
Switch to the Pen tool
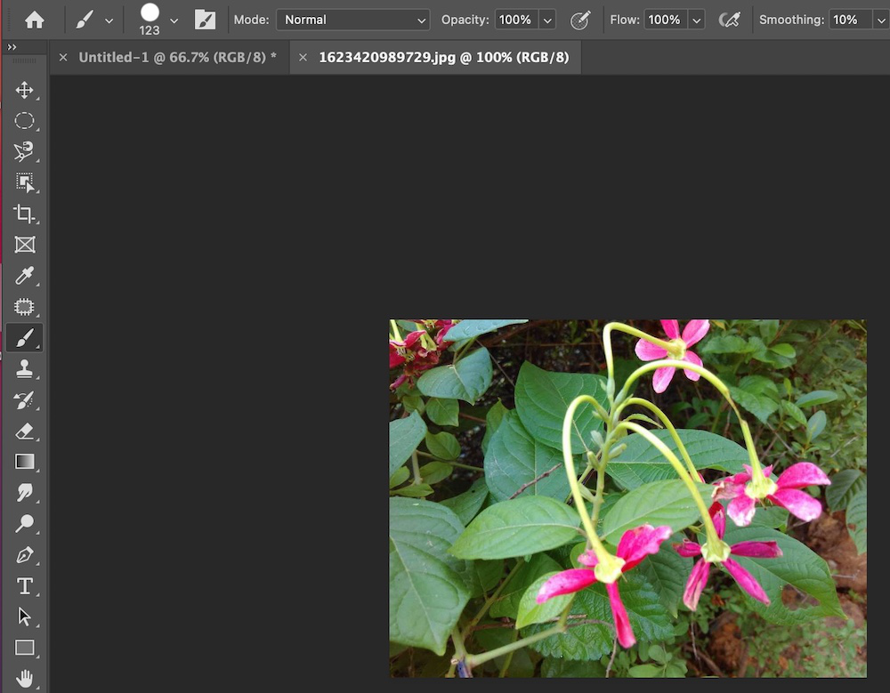tap(24, 555)
